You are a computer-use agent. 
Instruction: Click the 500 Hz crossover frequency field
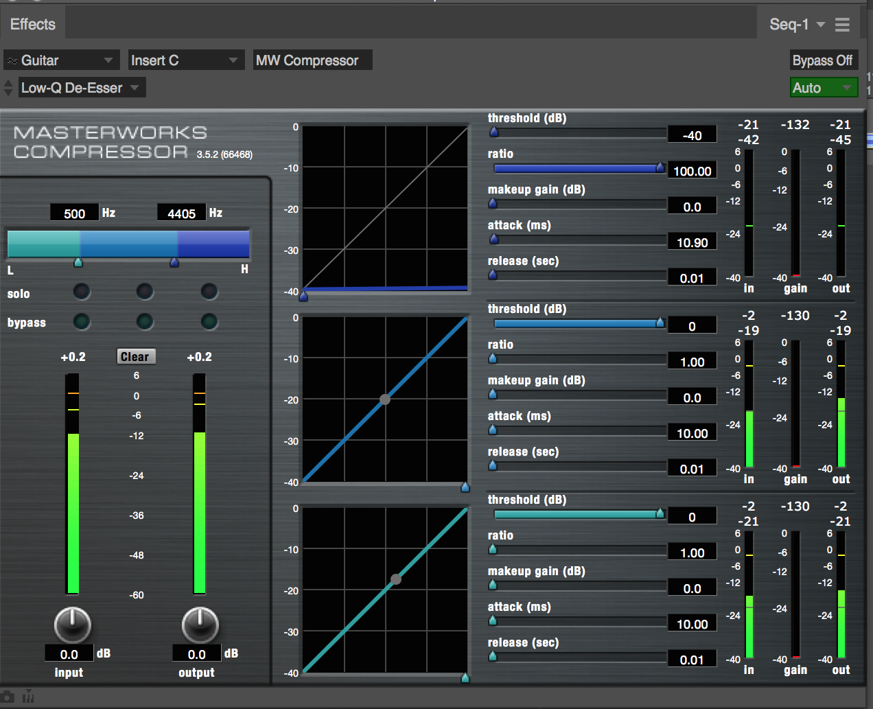coord(73,212)
